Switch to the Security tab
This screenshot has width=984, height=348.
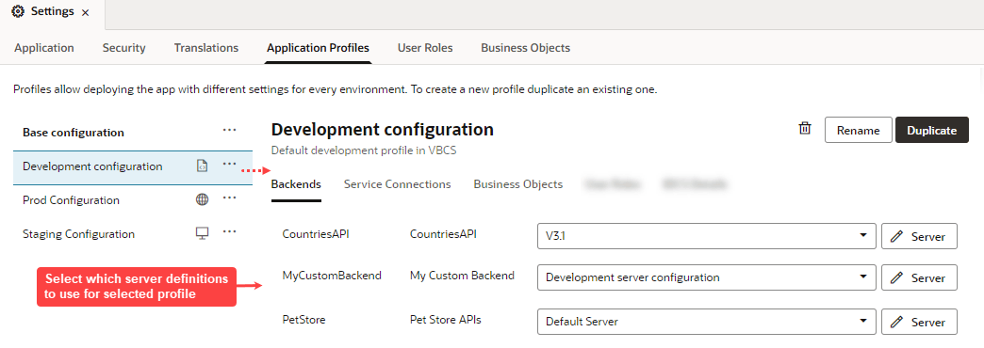(x=123, y=48)
